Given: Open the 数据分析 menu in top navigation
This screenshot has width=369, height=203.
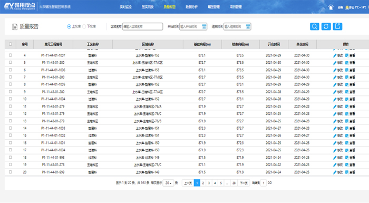Looking at the screenshot, I should point(191,7).
